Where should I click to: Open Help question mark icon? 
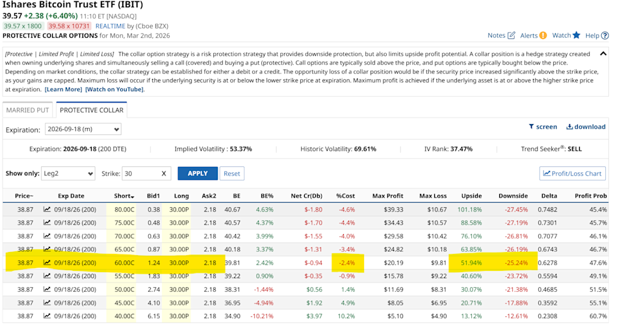pyautogui.click(x=605, y=36)
